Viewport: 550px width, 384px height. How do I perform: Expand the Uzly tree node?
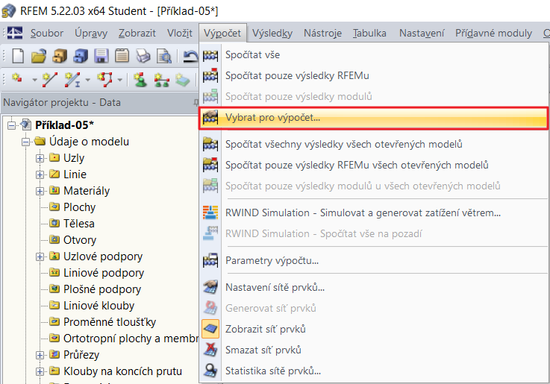pyautogui.click(x=40, y=158)
